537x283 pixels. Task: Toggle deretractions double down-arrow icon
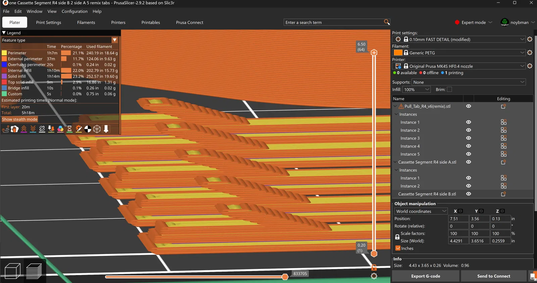tap(33, 129)
